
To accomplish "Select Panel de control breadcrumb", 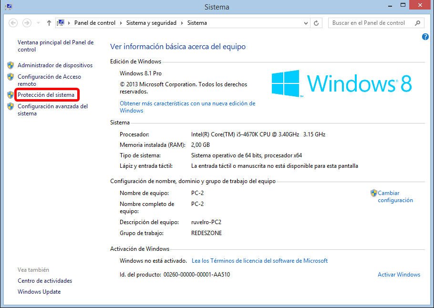I will (94, 23).
